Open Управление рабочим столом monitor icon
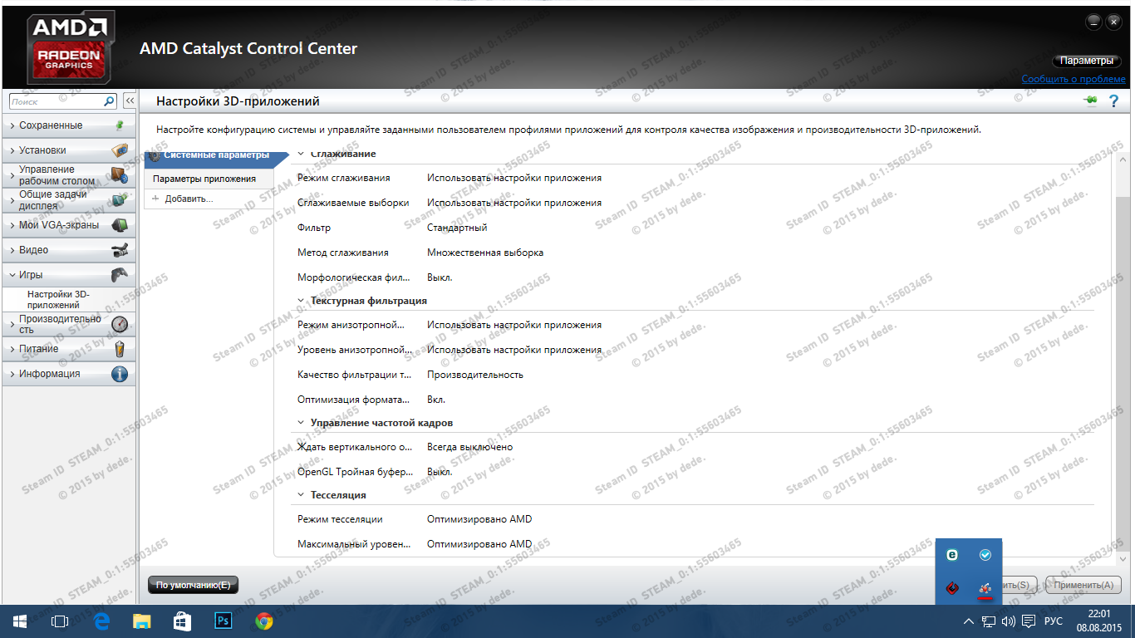Image resolution: width=1135 pixels, height=638 pixels. point(119,175)
